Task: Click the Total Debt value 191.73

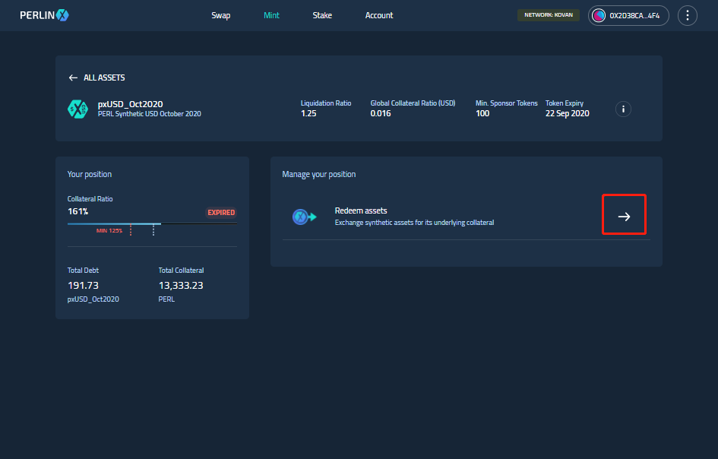Action: coord(83,286)
